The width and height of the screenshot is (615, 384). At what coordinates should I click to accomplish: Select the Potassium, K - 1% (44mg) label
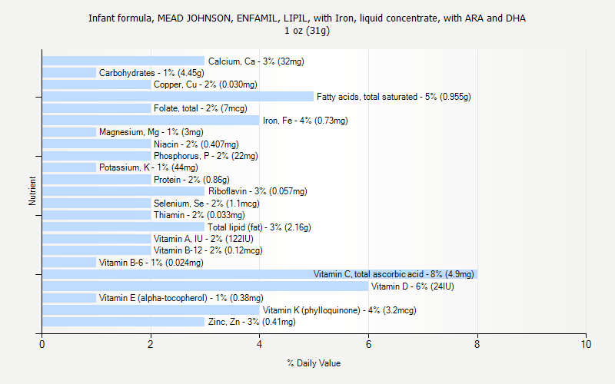148,167
